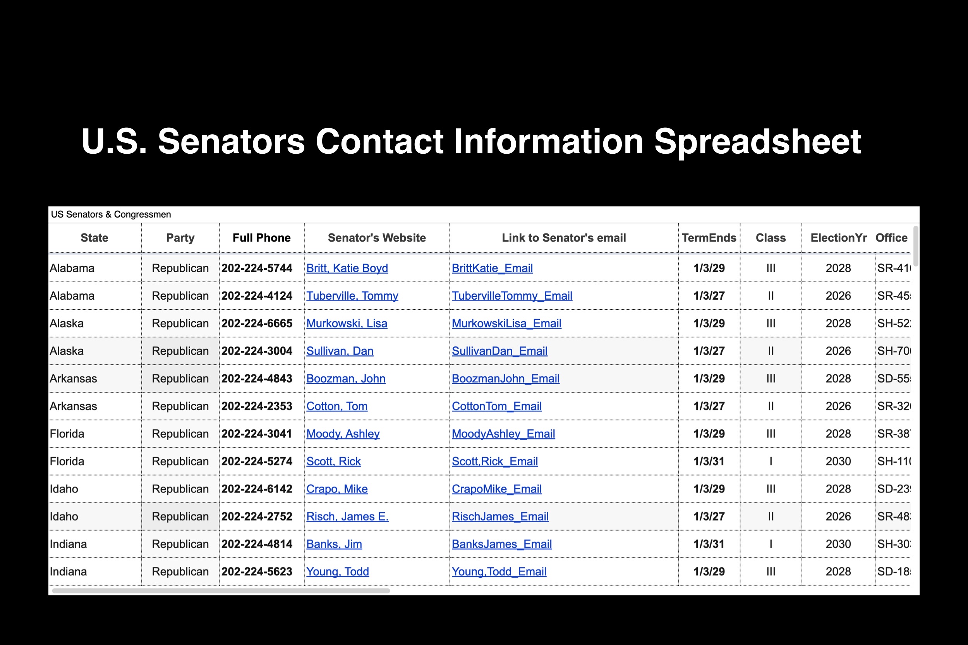Click the TermEnds column header
Viewport: 968px width, 645px height.
(709, 238)
